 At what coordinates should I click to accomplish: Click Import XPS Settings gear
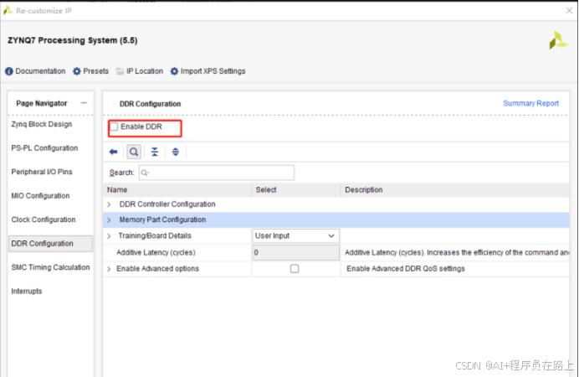(174, 71)
